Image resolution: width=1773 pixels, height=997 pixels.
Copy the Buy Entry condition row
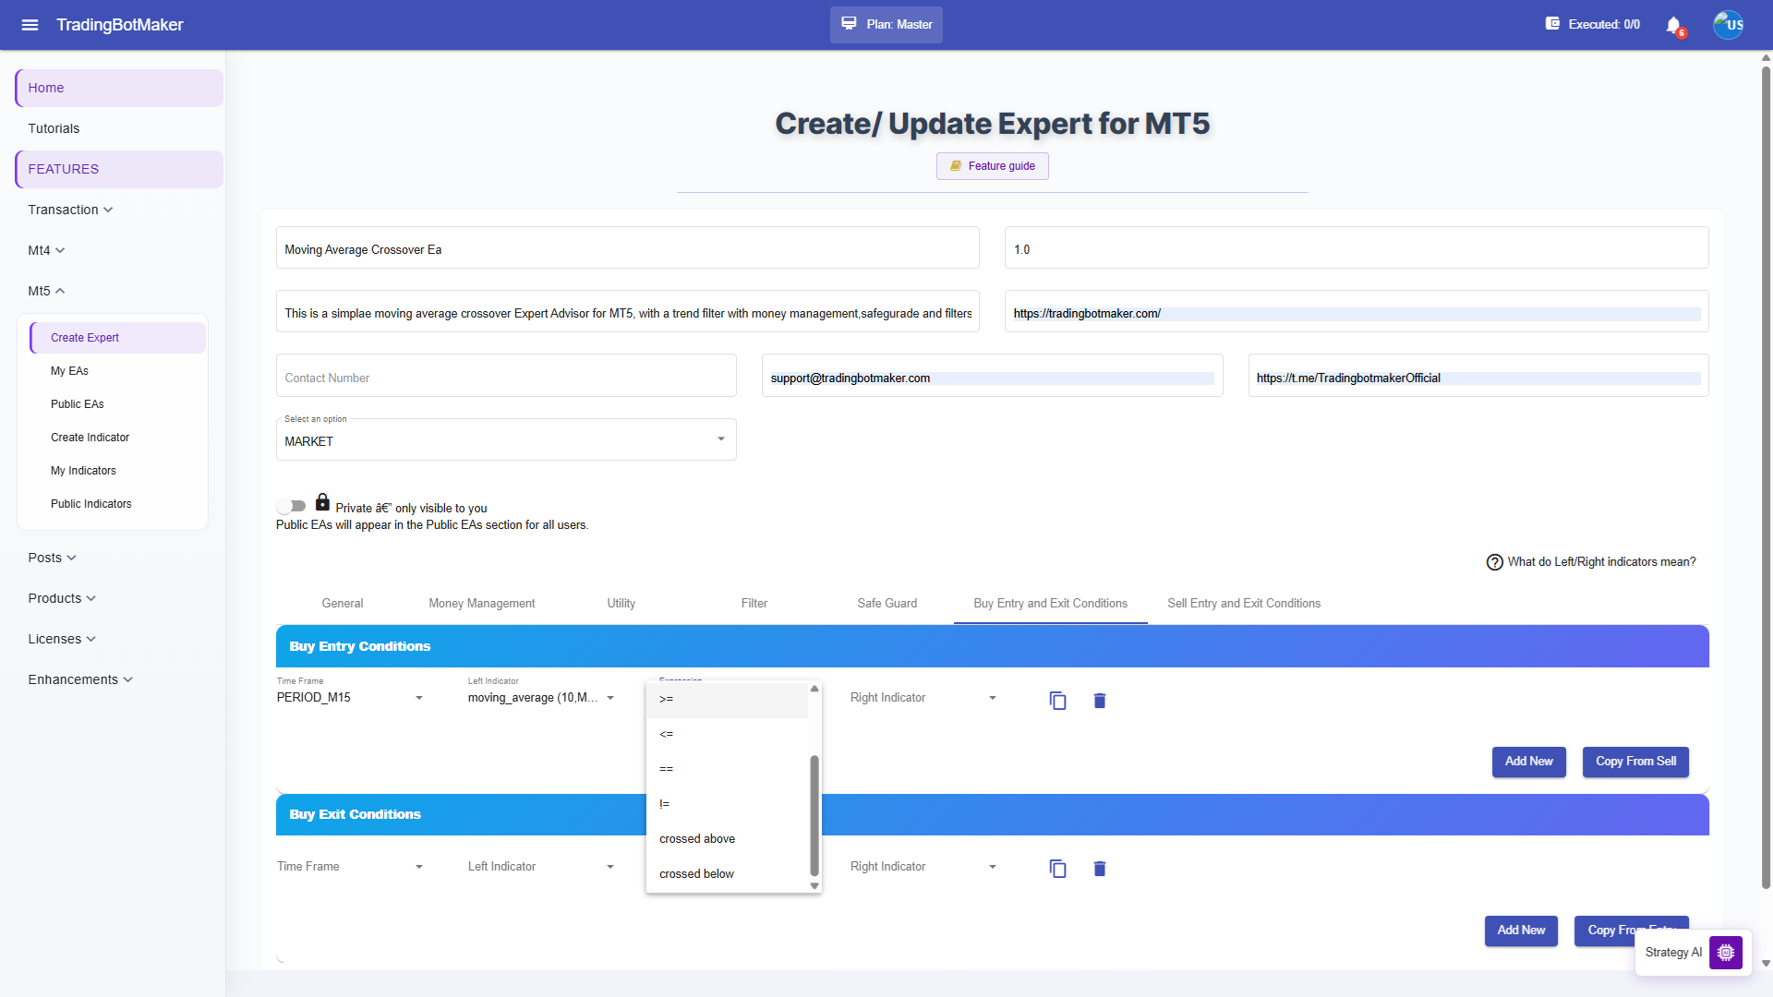pos(1057,701)
